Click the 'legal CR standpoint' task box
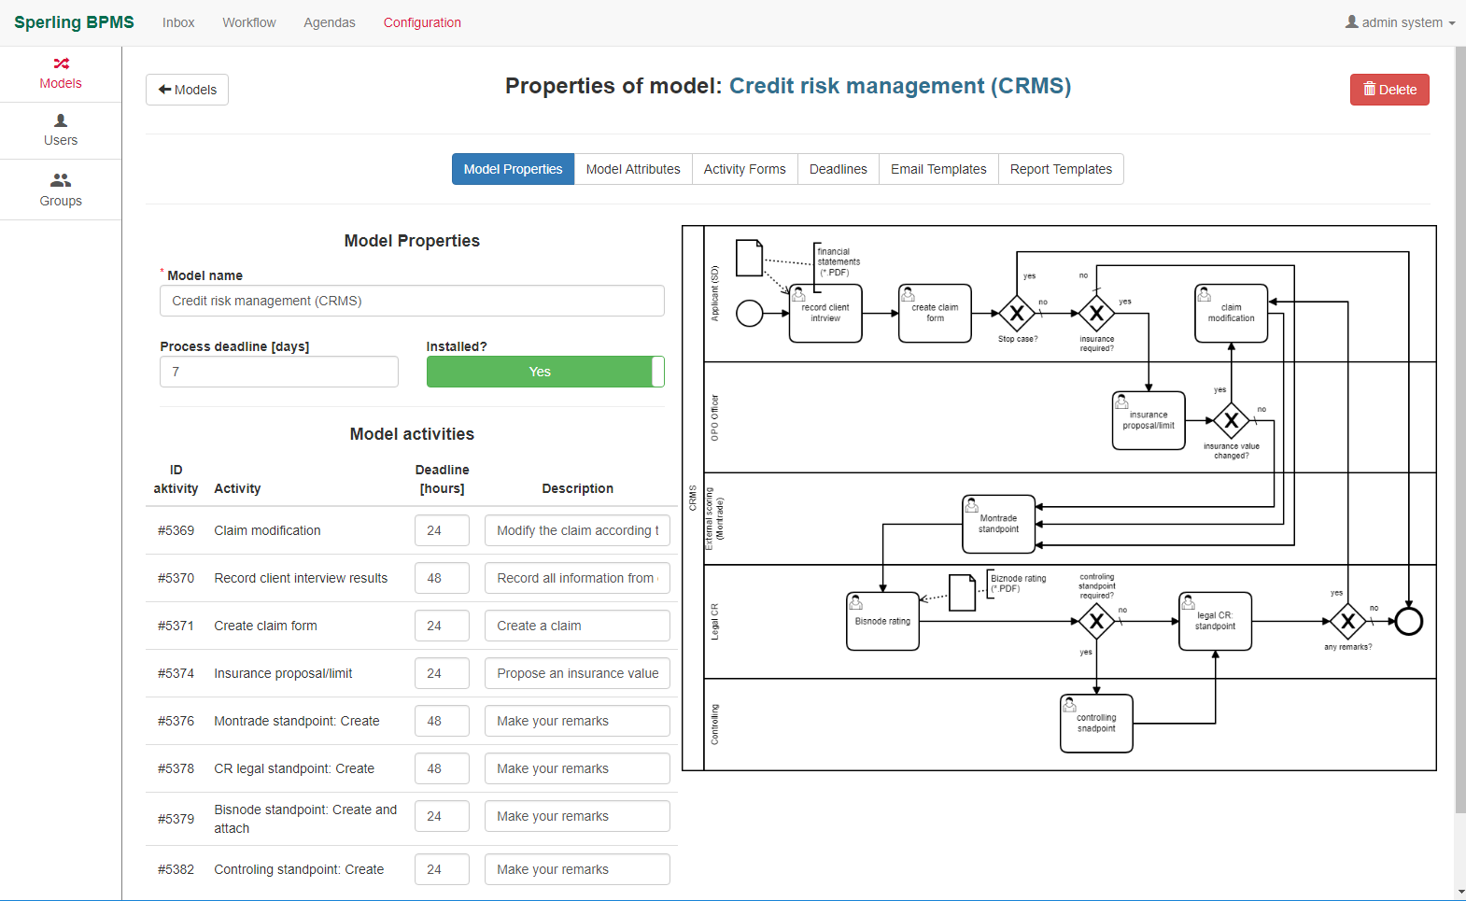This screenshot has width=1466, height=901. [x=1215, y=621]
